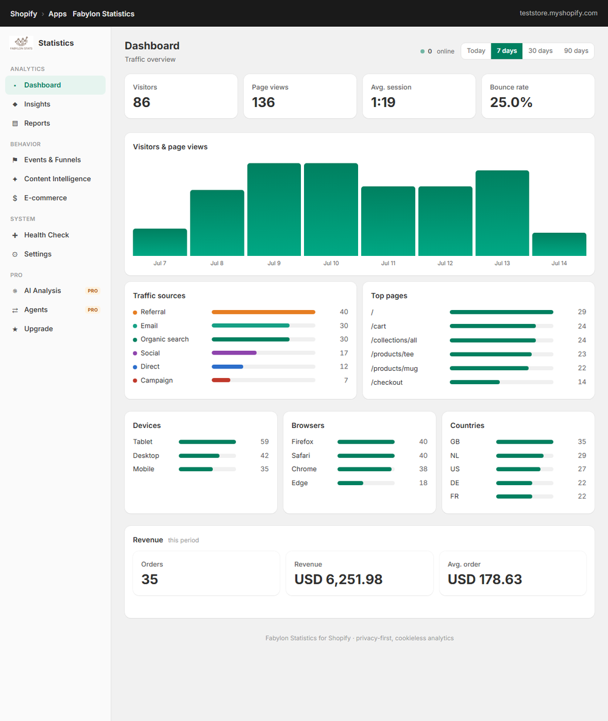The width and height of the screenshot is (608, 721).
Task: Open AI Analysis pro feature
Action: tap(55, 291)
